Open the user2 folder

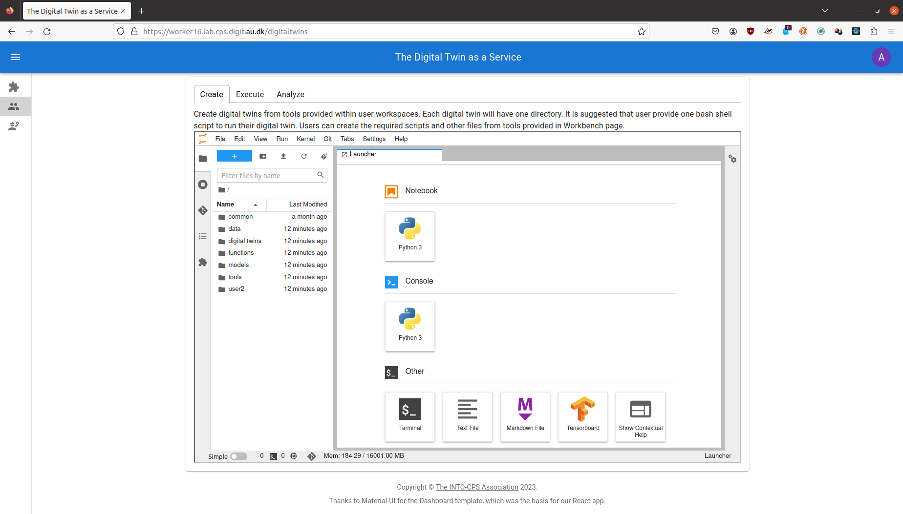pos(272,289)
